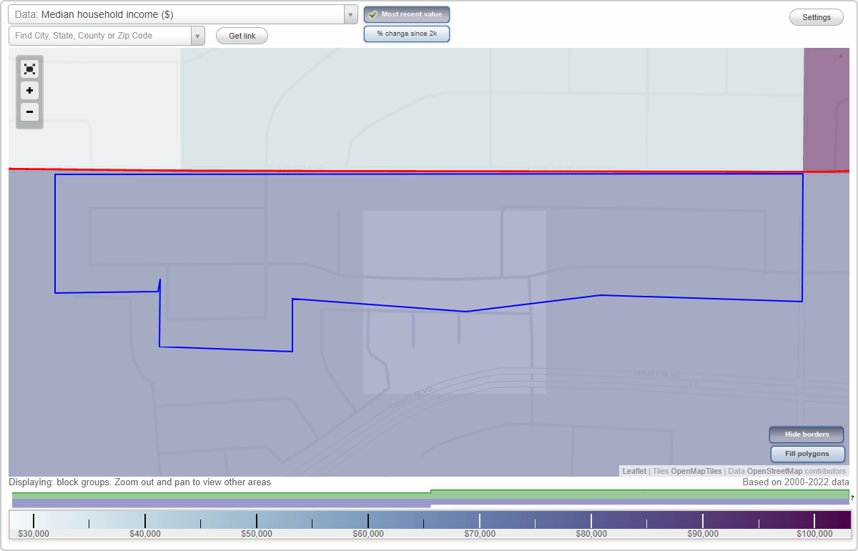Click the green checkmark on Most recent value
Image resolution: width=858 pixels, height=551 pixels.
[x=373, y=14]
